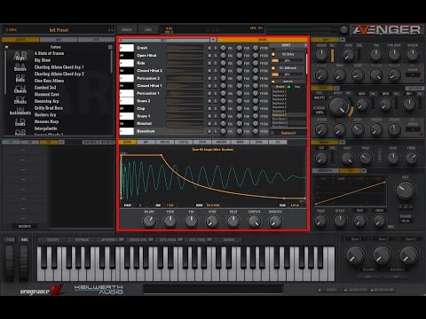Open the Chords preset category

pyautogui.click(x=20, y=89)
